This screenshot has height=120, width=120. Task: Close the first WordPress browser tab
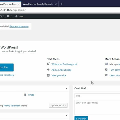[x=18, y=4]
